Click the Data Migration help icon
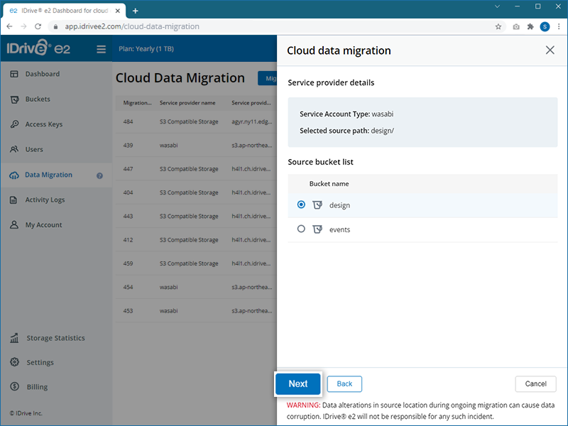This screenshot has height=426, width=568. coord(99,175)
